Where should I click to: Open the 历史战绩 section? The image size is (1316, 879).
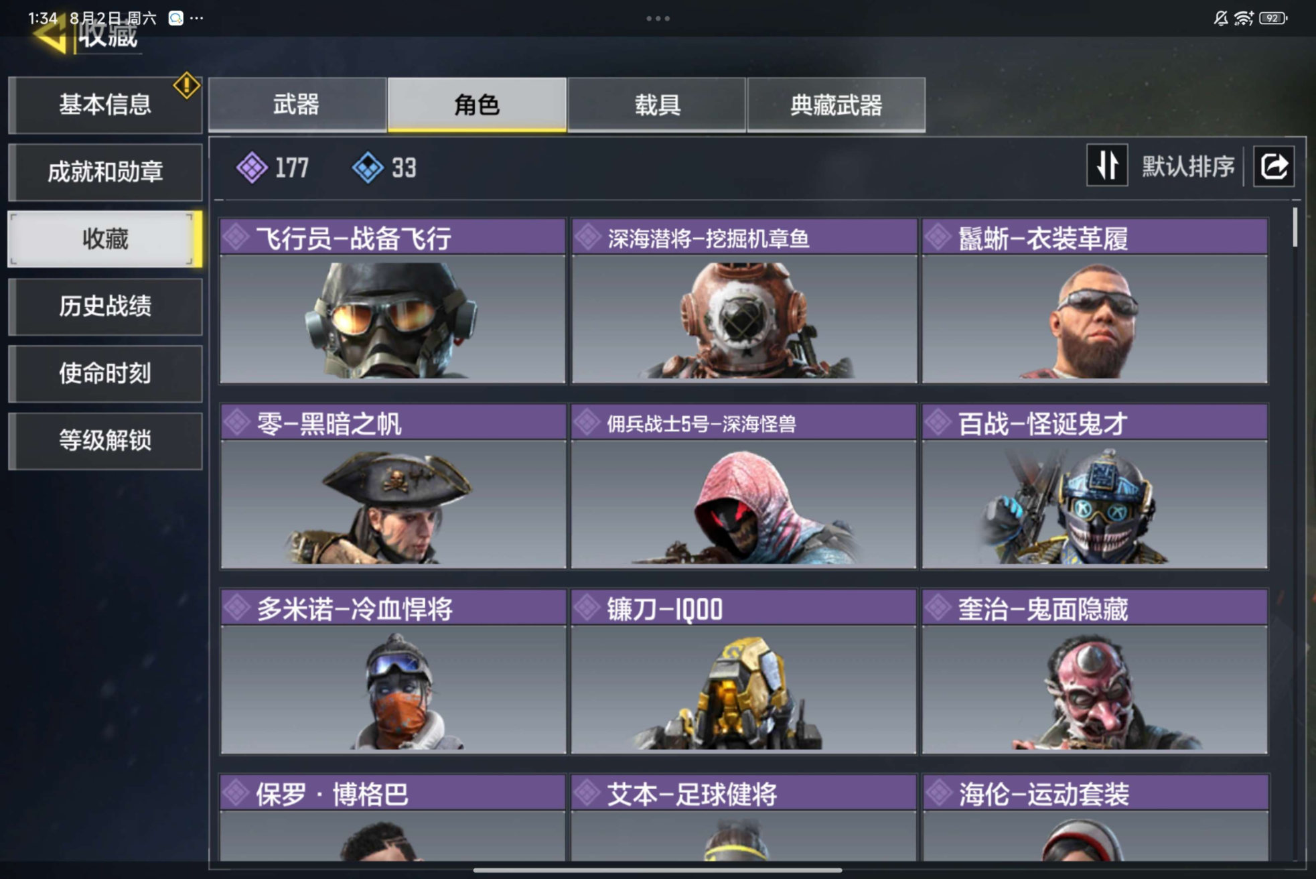pos(105,306)
